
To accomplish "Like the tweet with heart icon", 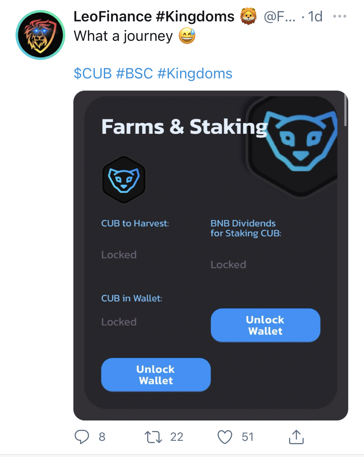I will click(x=225, y=437).
